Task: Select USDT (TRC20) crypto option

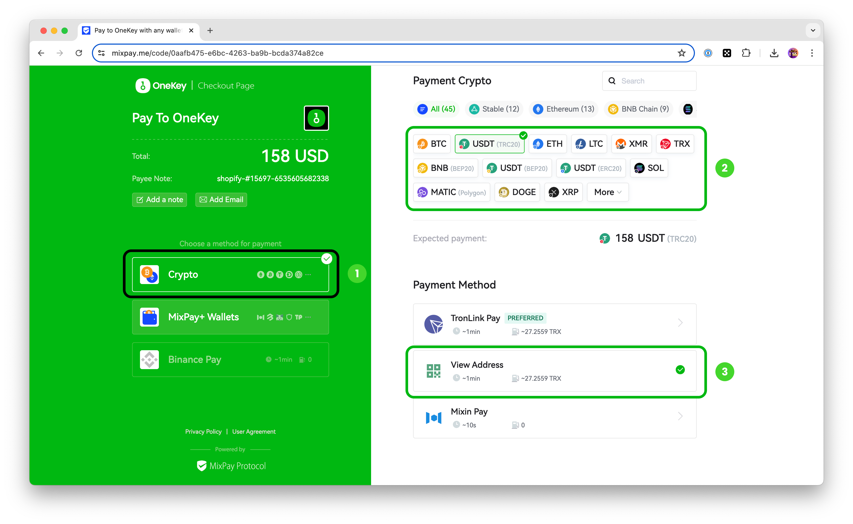Action: point(490,144)
